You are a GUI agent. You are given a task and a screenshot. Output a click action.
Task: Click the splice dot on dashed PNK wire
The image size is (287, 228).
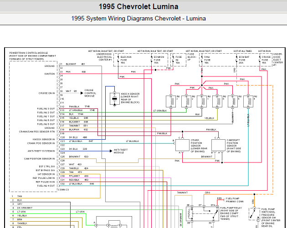tap(156, 70)
